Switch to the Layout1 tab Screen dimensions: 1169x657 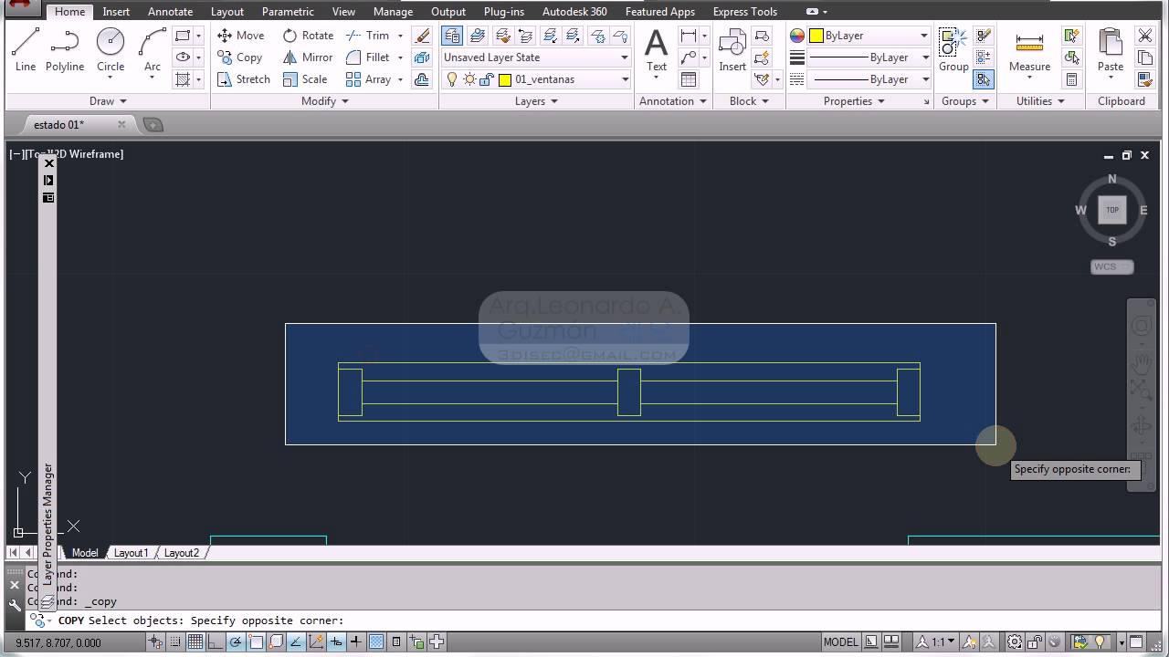point(131,553)
